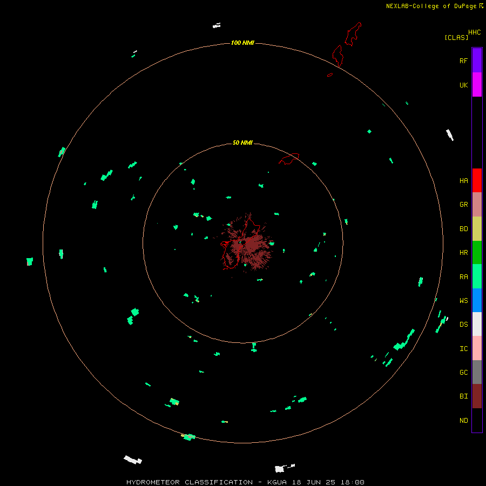Click the HA red legend swatch
Screen dimensions: 486x486
tap(477, 180)
